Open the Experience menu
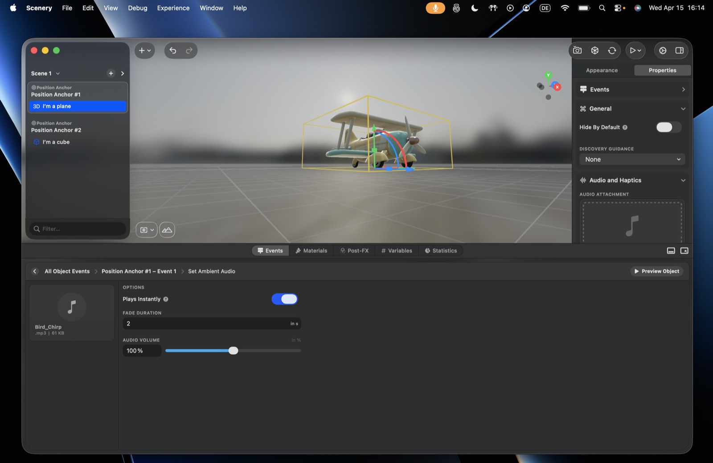Image resolution: width=713 pixels, height=463 pixels. point(173,8)
